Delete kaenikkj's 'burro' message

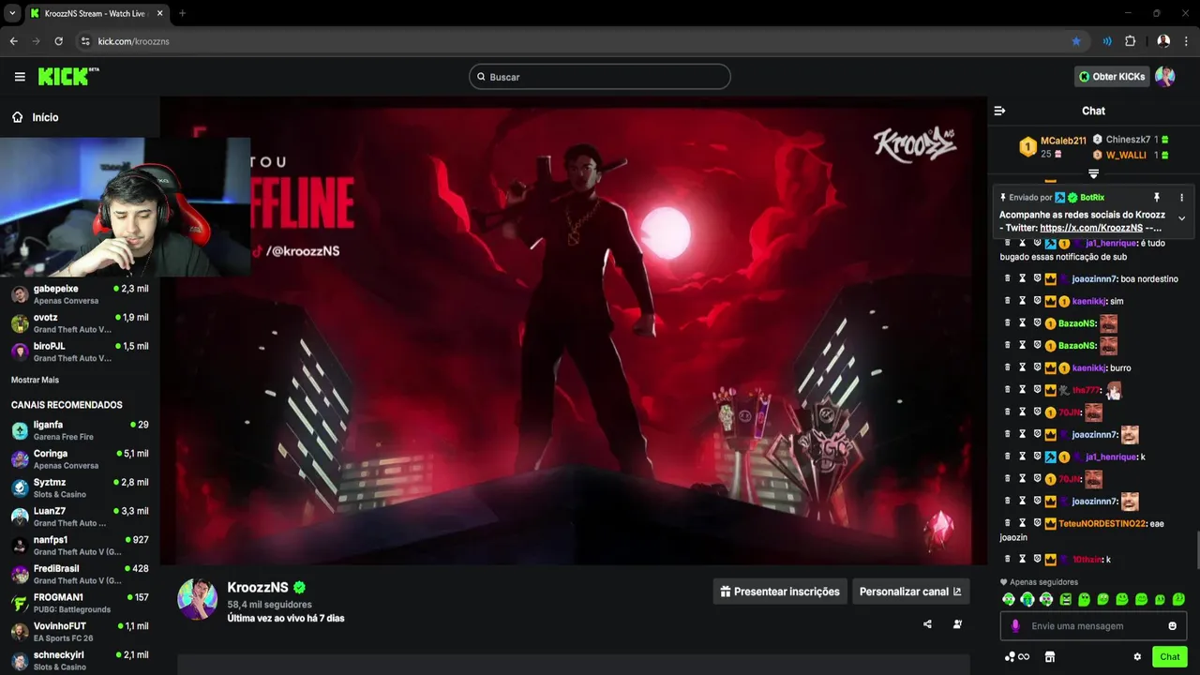pos(1008,367)
